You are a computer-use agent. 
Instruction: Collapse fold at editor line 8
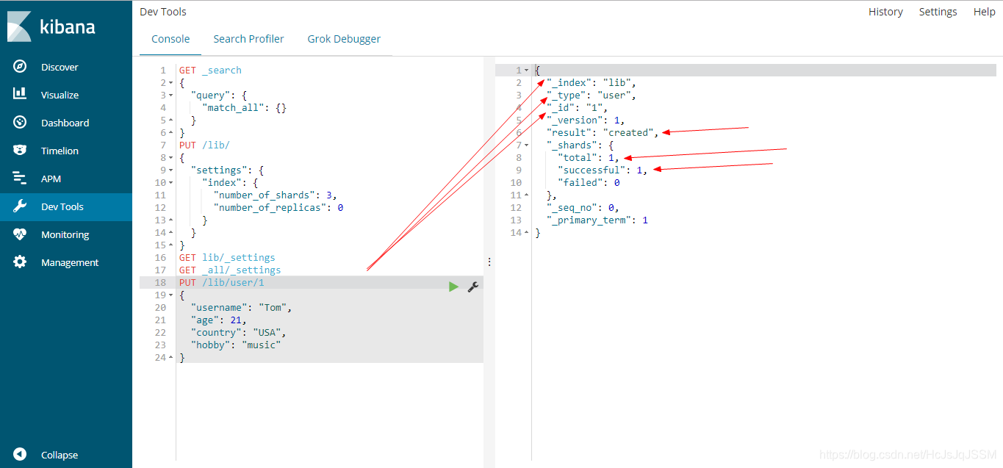point(171,158)
